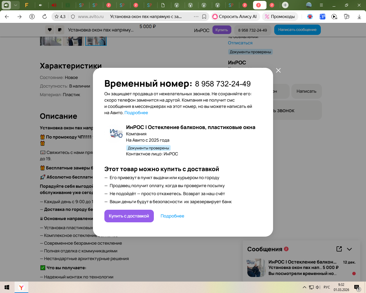Click the heading 'Этот товар можно купить с доставкой'

(162, 169)
